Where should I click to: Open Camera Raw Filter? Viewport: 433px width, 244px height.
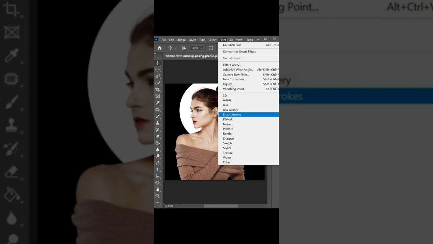coord(249,75)
